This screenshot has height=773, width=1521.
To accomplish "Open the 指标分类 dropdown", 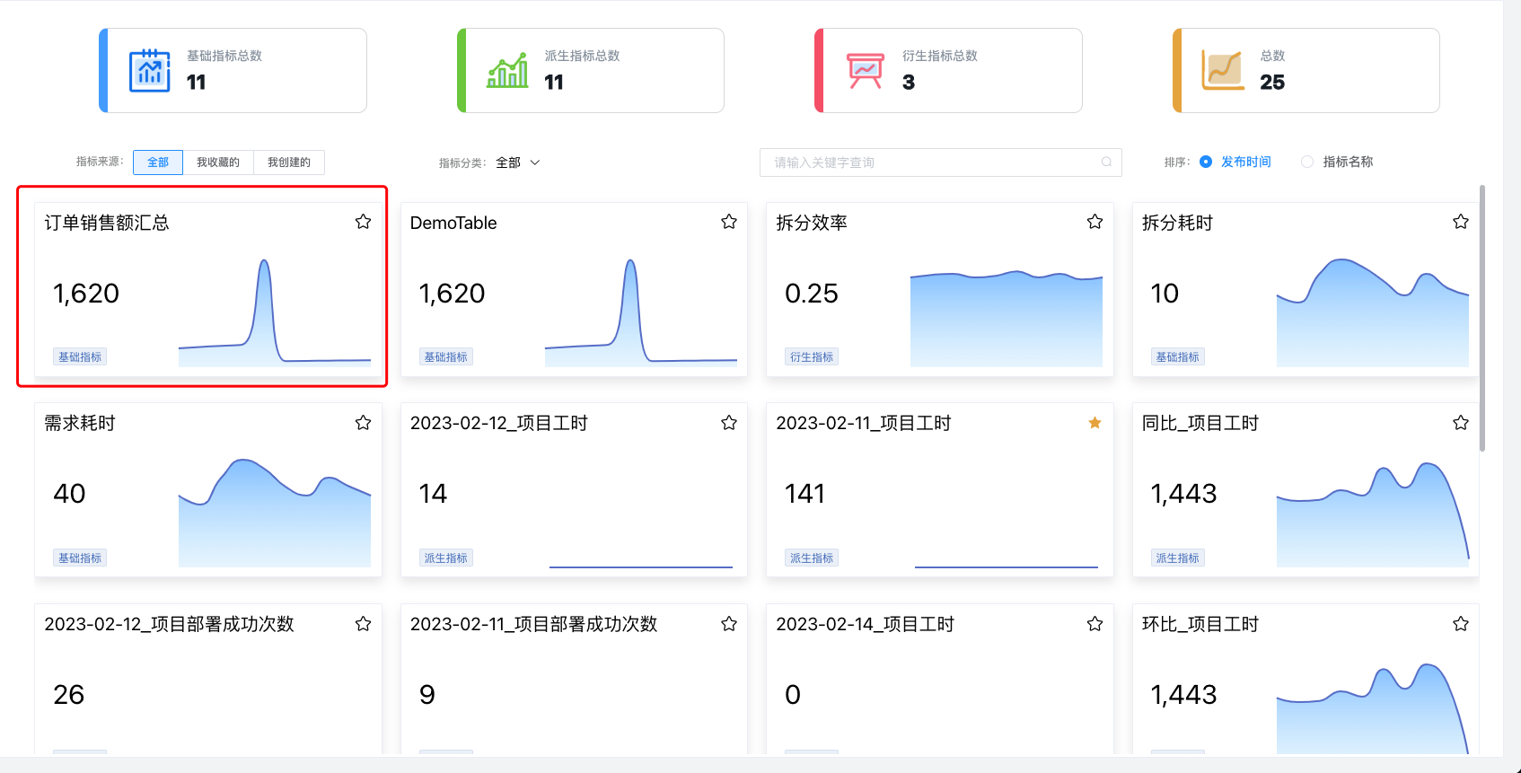I will [517, 163].
